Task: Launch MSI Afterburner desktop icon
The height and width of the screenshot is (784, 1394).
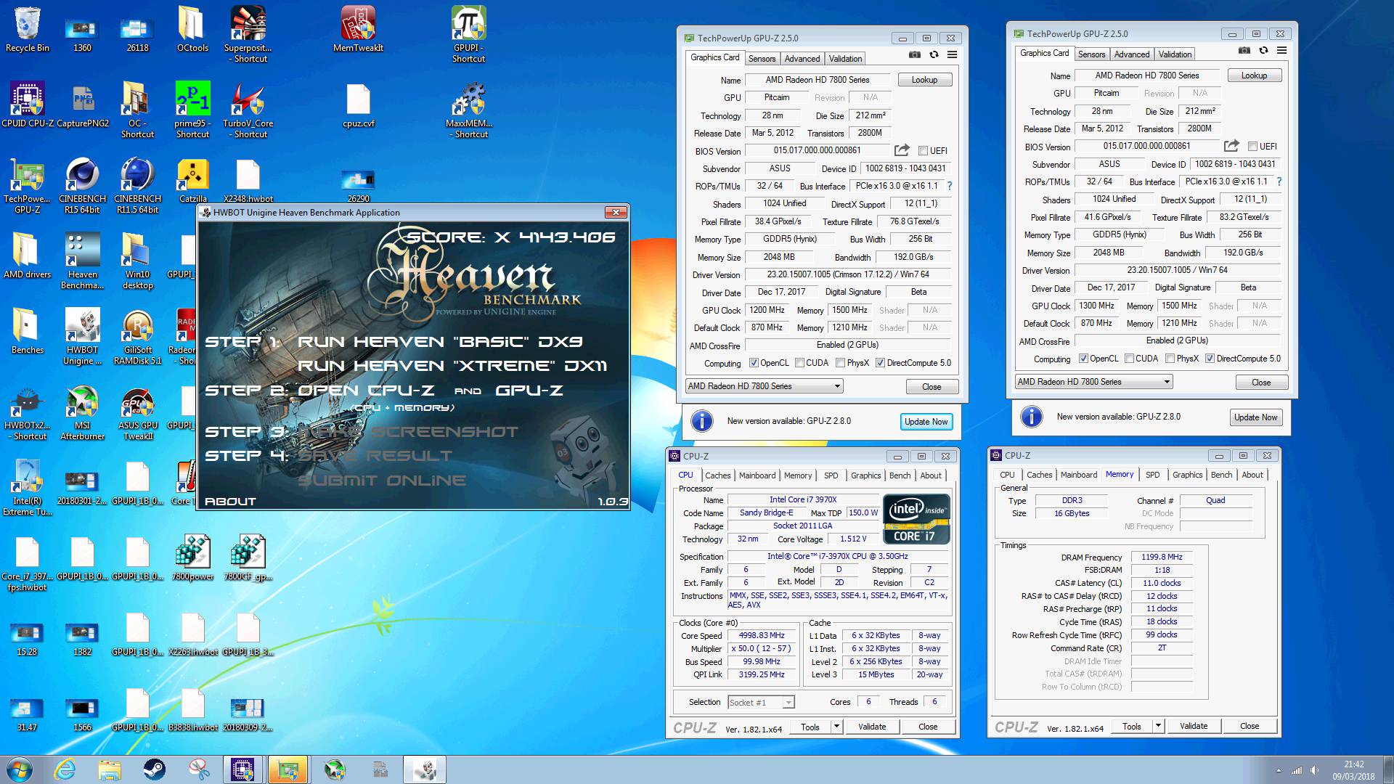Action: 82,411
